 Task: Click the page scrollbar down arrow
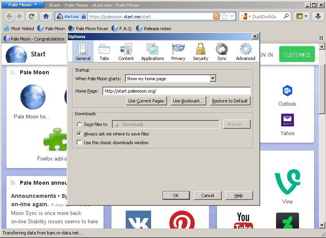click(x=322, y=225)
